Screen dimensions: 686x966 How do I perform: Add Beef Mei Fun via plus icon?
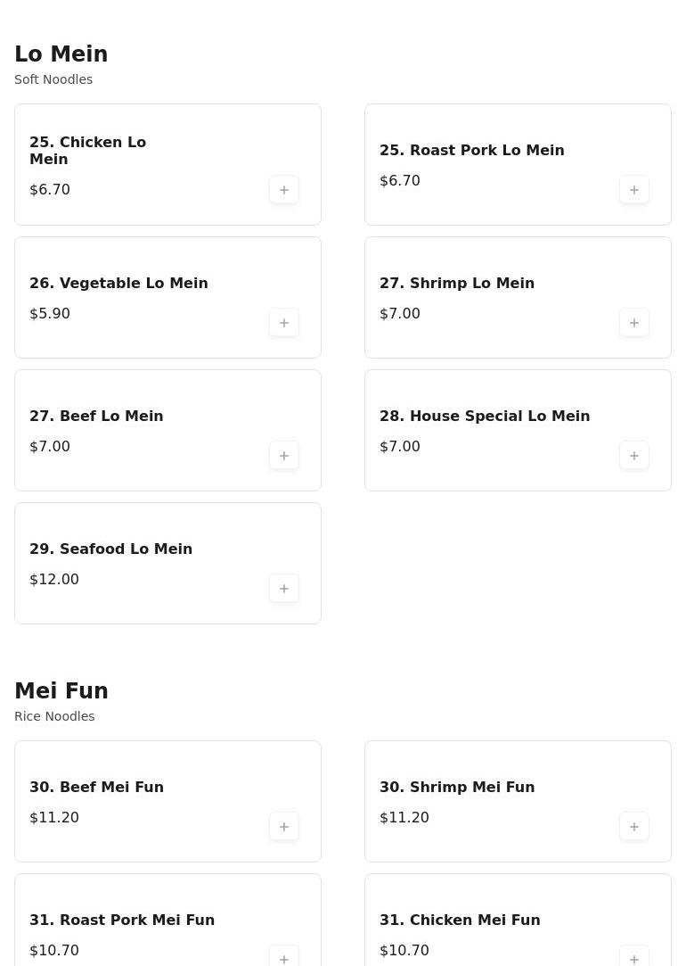283,827
